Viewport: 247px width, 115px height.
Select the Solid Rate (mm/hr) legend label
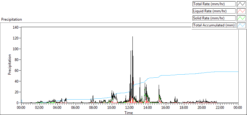click(214, 18)
